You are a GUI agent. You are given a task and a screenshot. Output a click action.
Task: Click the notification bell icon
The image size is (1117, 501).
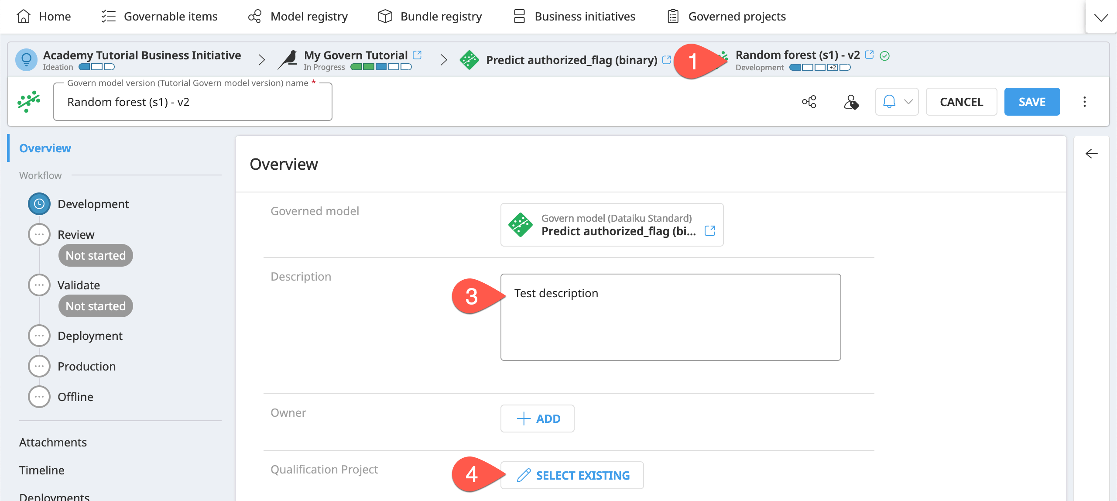[889, 102]
